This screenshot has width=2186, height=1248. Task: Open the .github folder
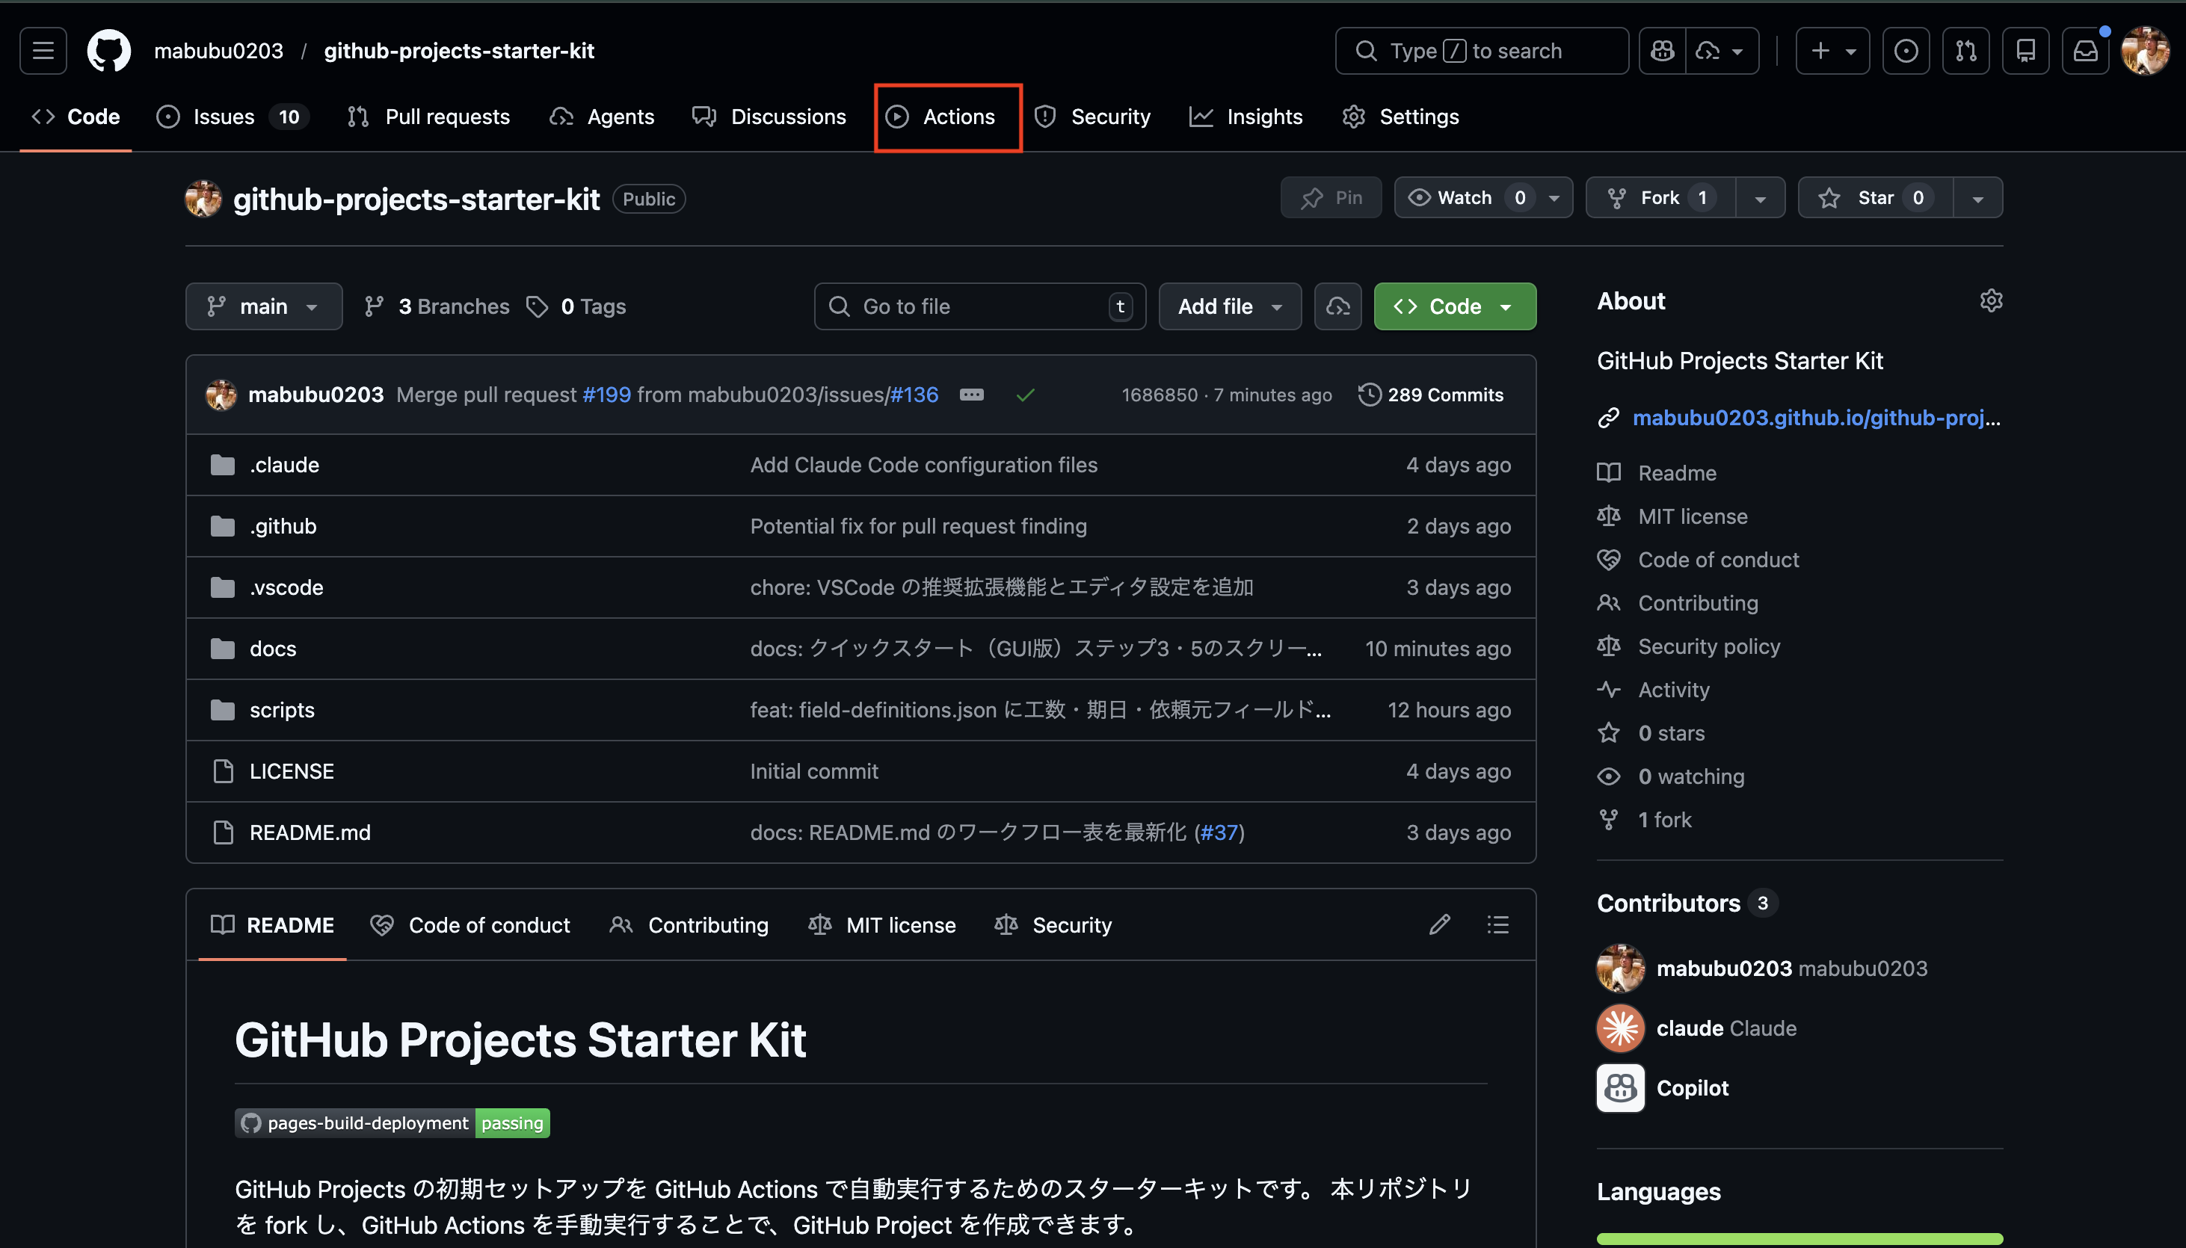[x=283, y=525]
